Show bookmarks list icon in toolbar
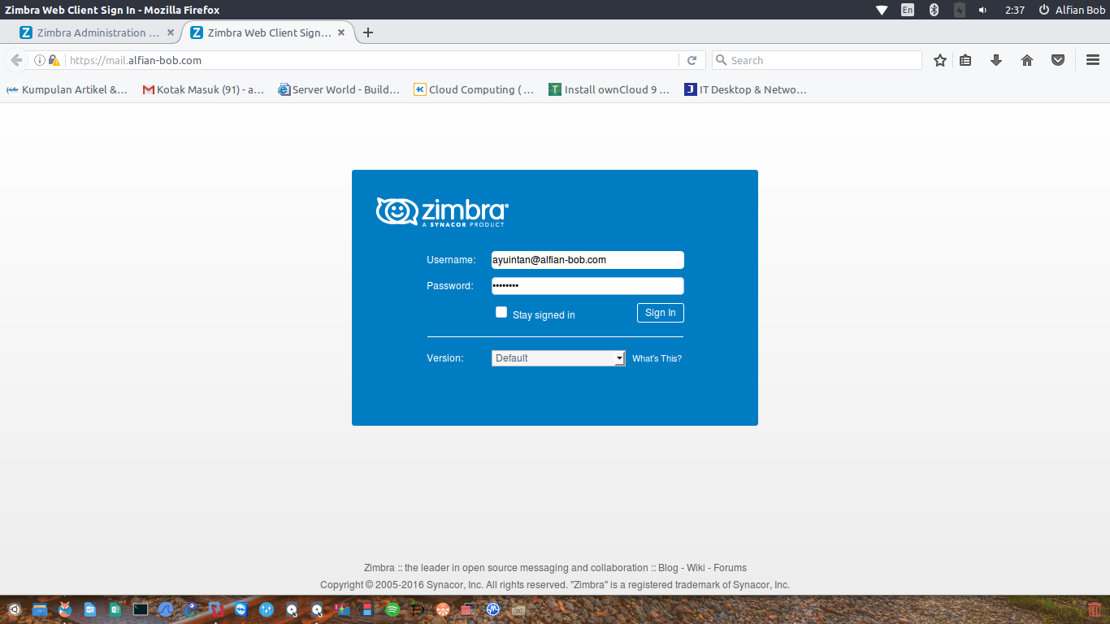This screenshot has width=1110, height=624. tap(965, 60)
